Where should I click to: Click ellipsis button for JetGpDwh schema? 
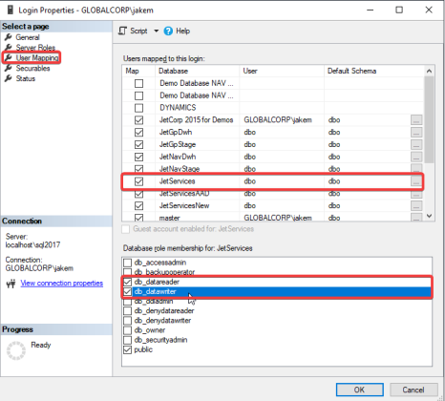point(416,132)
